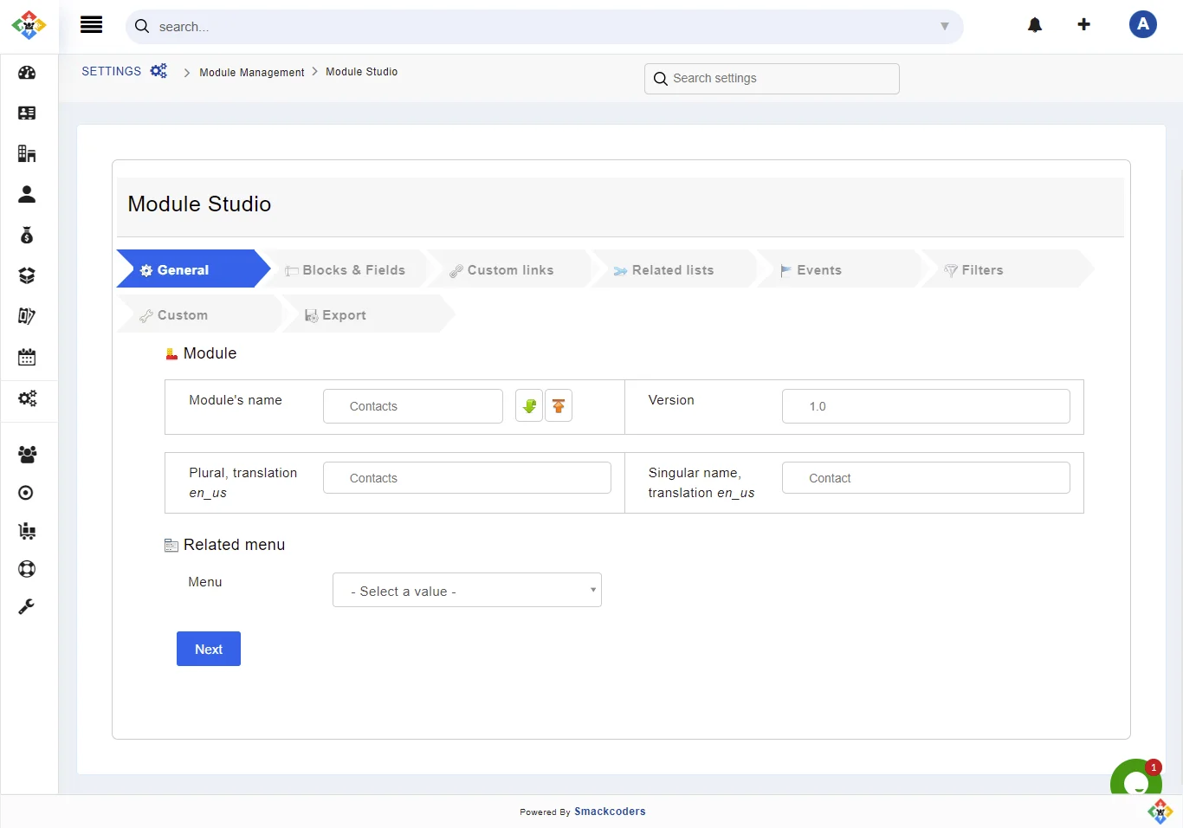Open the chat support bubble
This screenshot has width=1183, height=828.
1135,781
